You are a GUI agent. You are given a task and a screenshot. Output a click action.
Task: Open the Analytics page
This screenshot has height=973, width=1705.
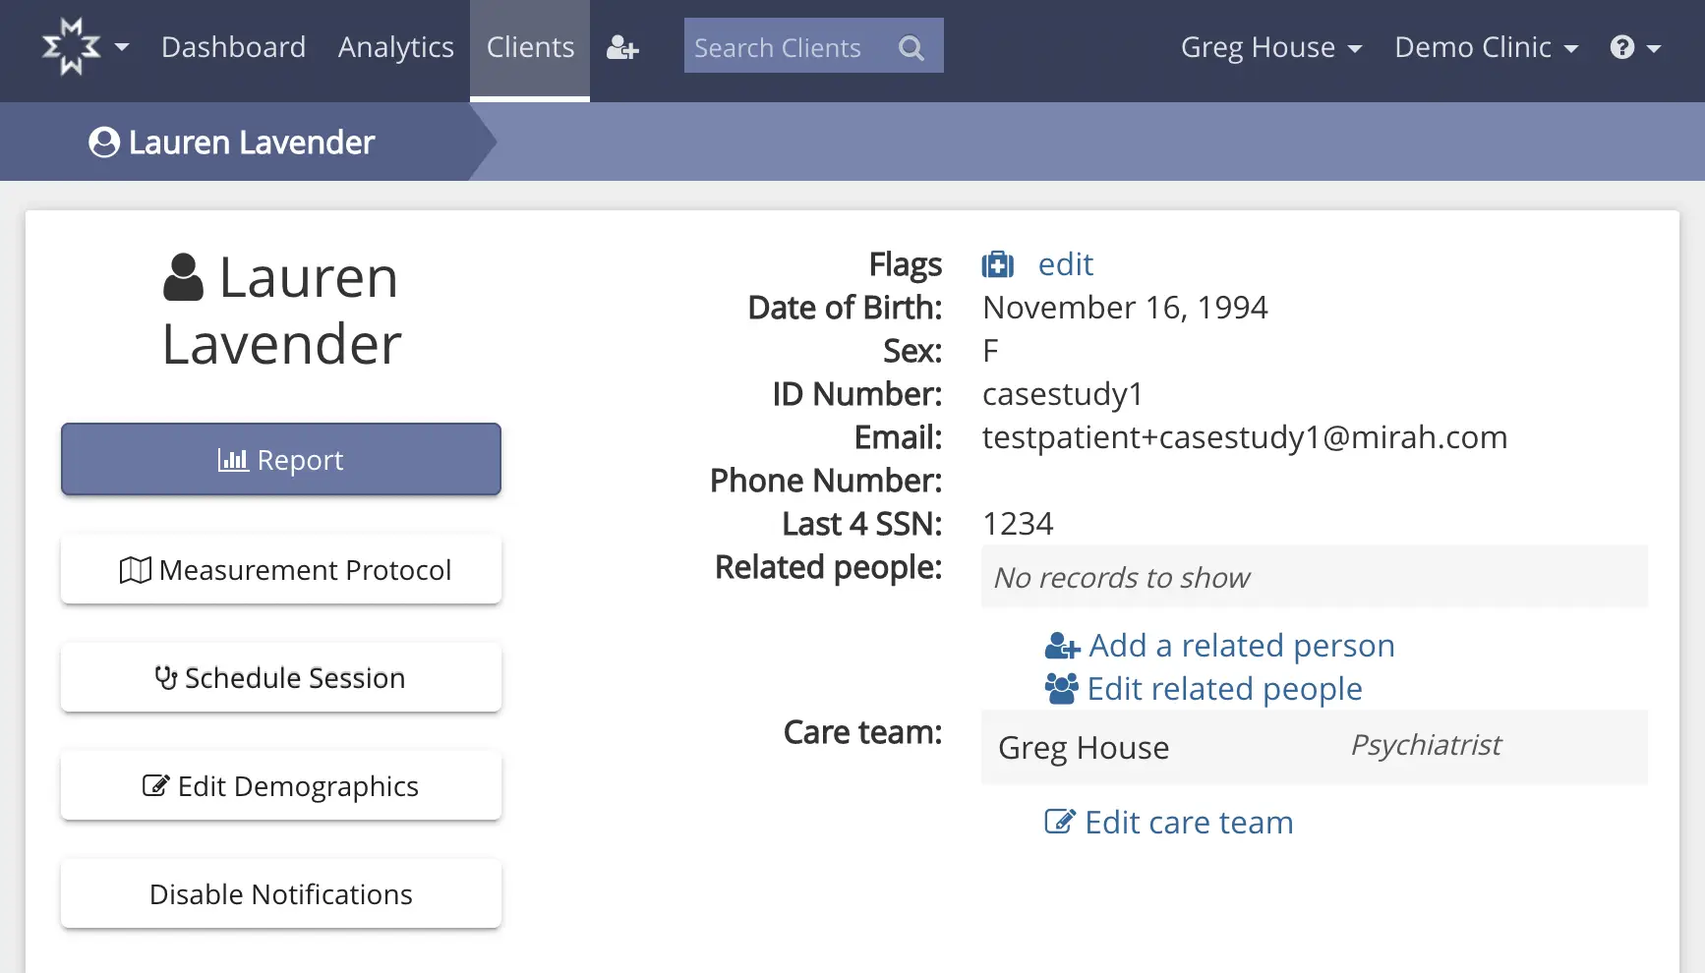coord(395,46)
